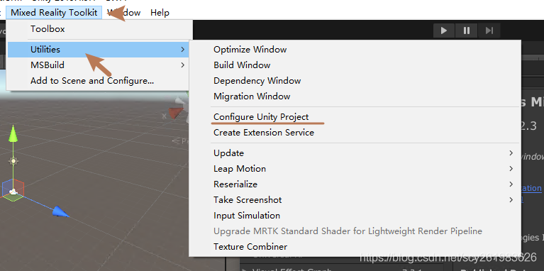This screenshot has width=544, height=271.
Task: Select the green Y-axis move arrow
Action: pyautogui.click(x=13, y=133)
